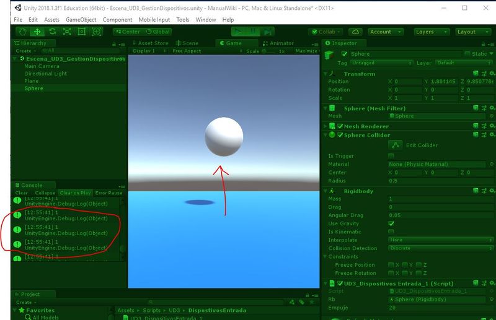Image resolution: width=496 pixels, height=320 pixels.
Task: Open Transform component help icon
Action: [476, 74]
